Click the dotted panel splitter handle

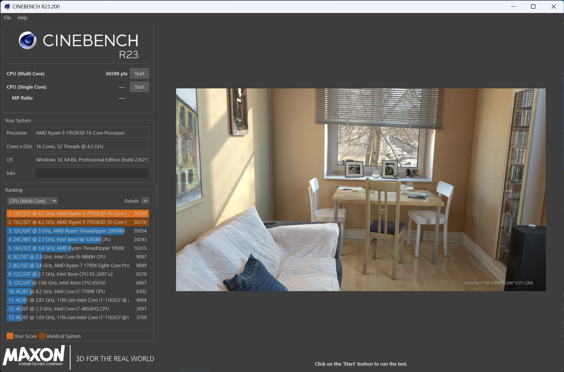coord(157,197)
